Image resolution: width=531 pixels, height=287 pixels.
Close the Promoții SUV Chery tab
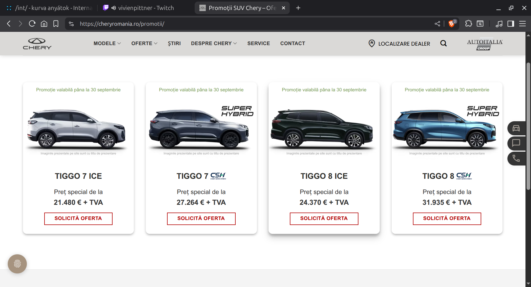pos(283,8)
